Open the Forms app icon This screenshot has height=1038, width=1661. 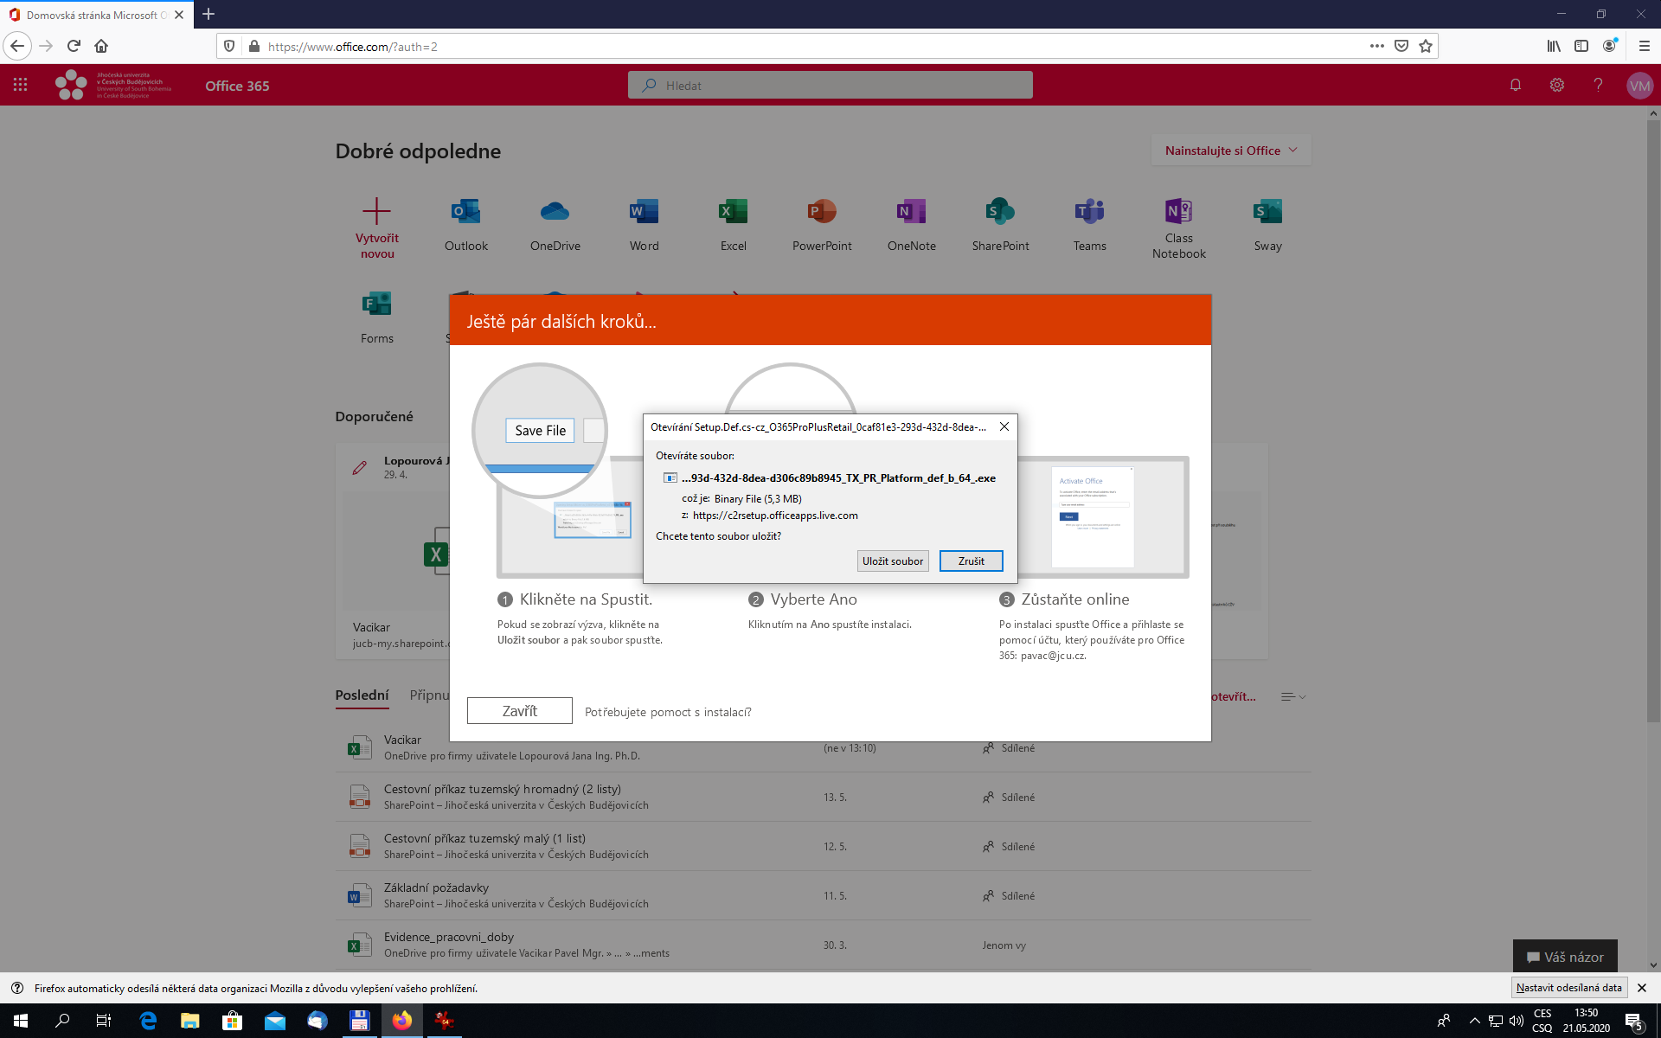[x=377, y=304]
